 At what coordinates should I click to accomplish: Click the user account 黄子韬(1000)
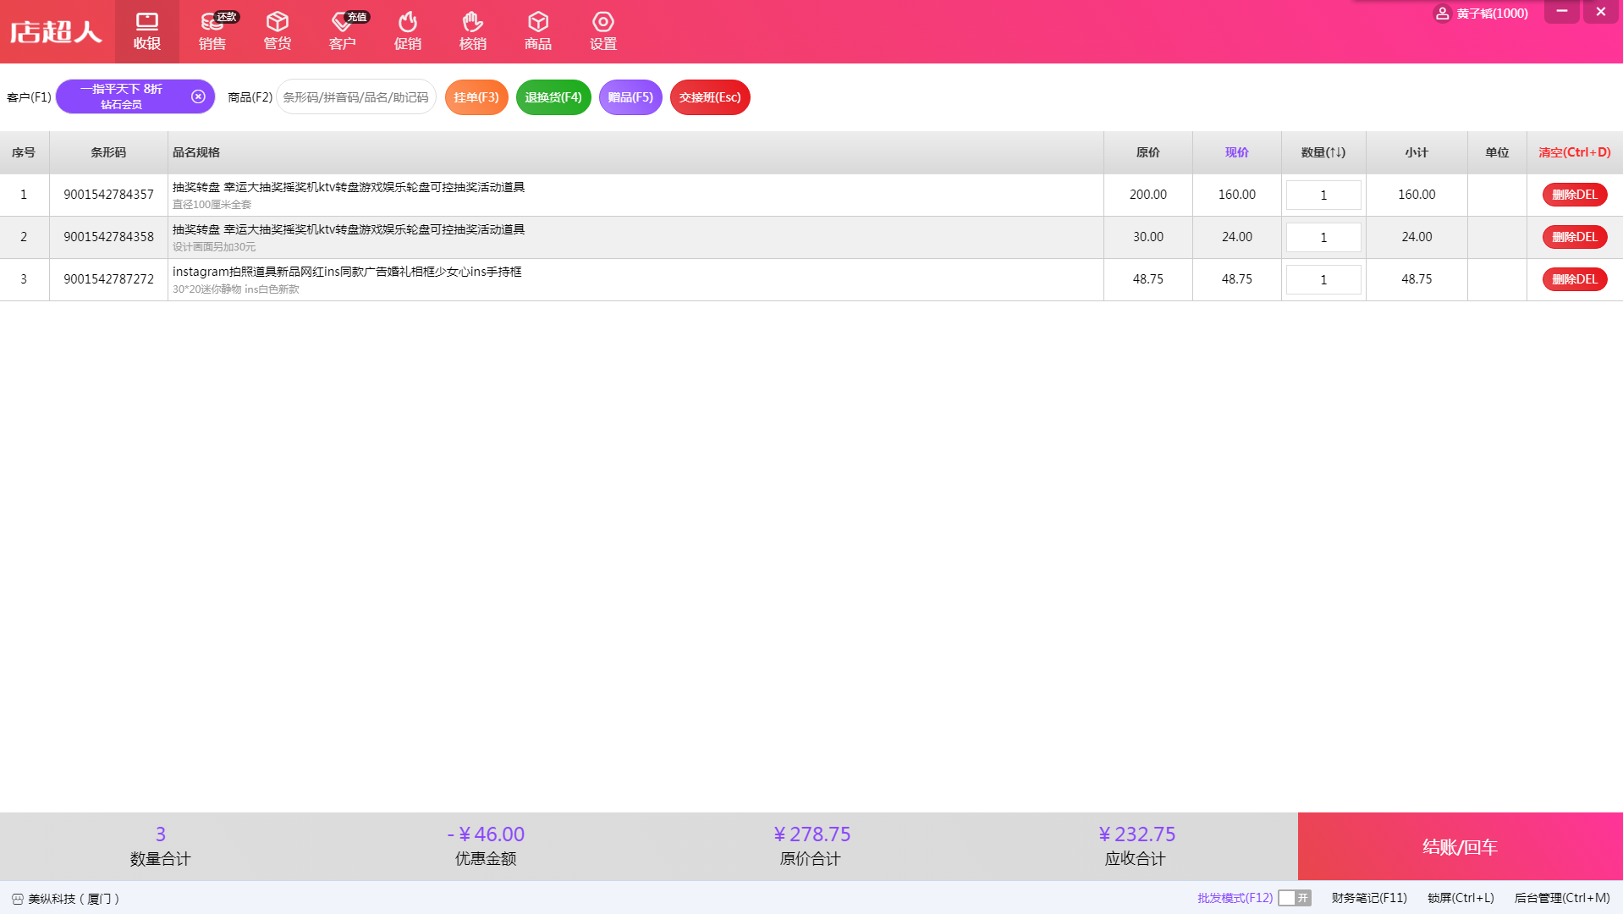(1482, 14)
